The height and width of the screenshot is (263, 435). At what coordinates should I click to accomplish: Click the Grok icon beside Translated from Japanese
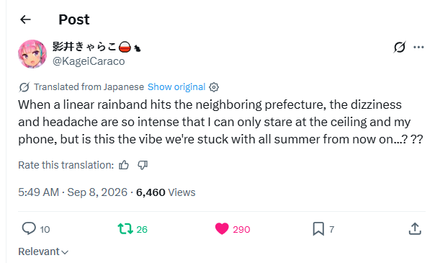pos(24,87)
